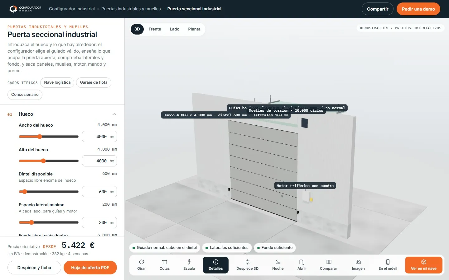The width and height of the screenshot is (449, 280).
Task: Click the Guiado normal status chip
Action: [x=165, y=248]
